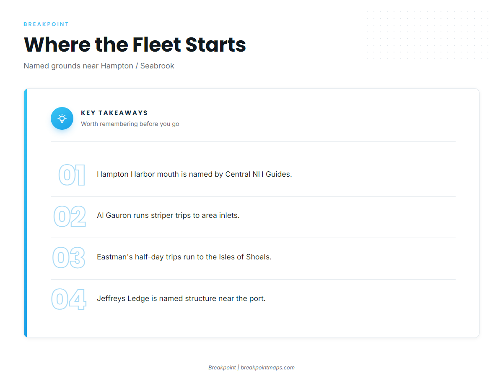Click the dotted grid decoration top right
The height and width of the screenshot is (382, 503).
click(427, 35)
